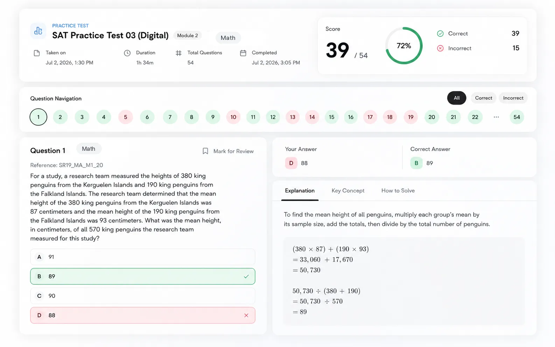Image resolution: width=555 pixels, height=347 pixels.
Task: Open incorrect question 5
Action: point(126,117)
